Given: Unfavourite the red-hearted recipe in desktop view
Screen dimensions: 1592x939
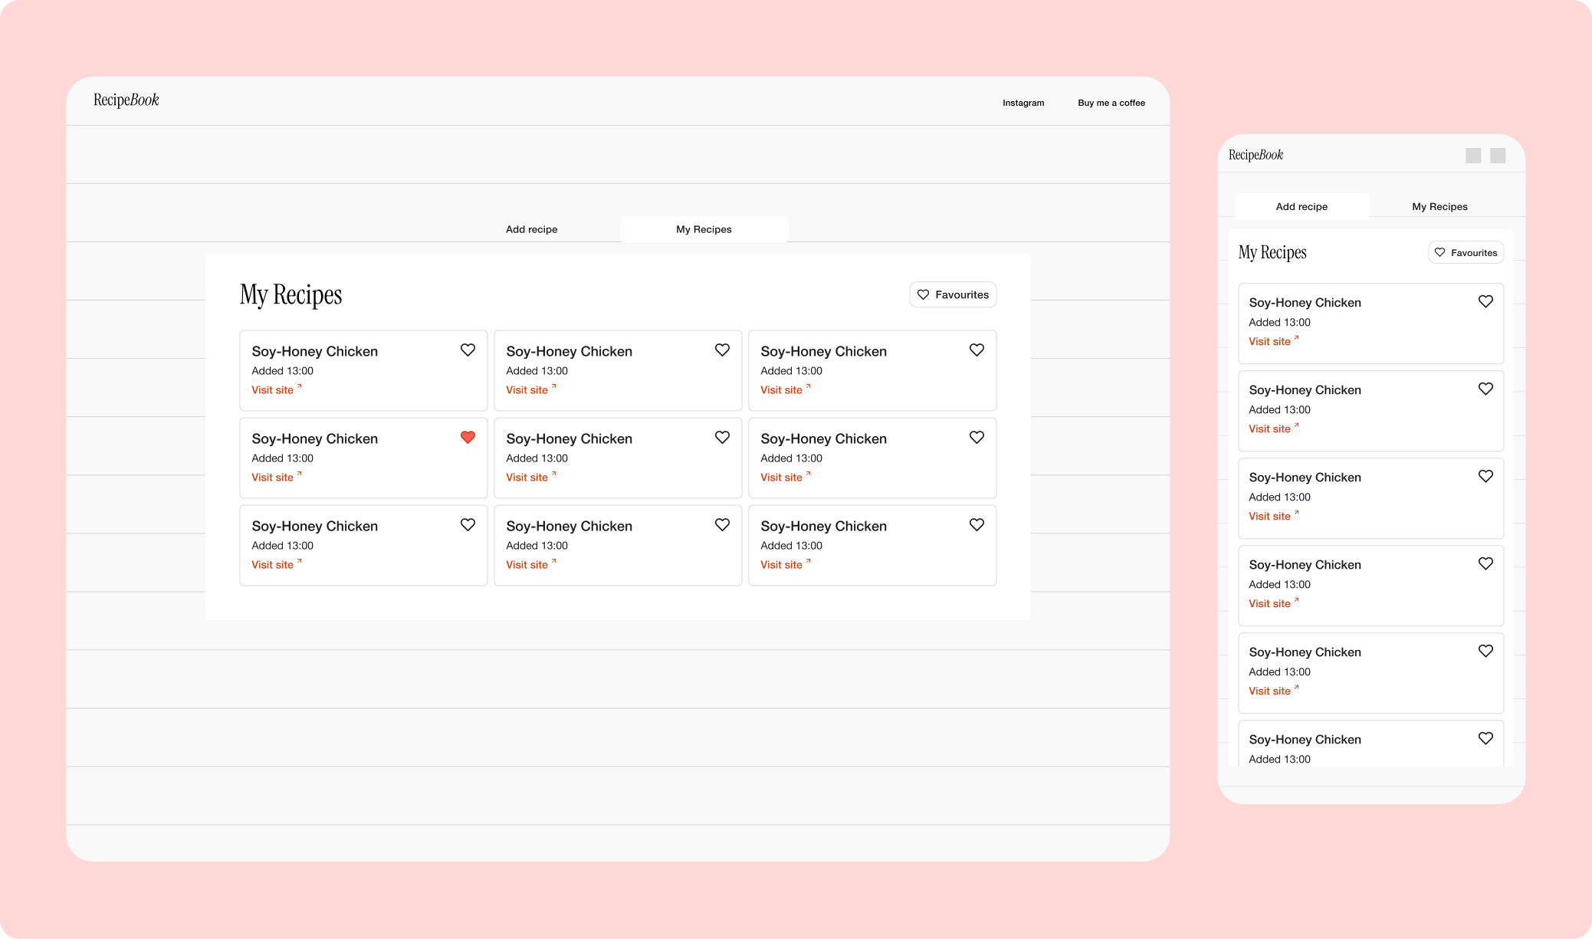Looking at the screenshot, I should (468, 438).
